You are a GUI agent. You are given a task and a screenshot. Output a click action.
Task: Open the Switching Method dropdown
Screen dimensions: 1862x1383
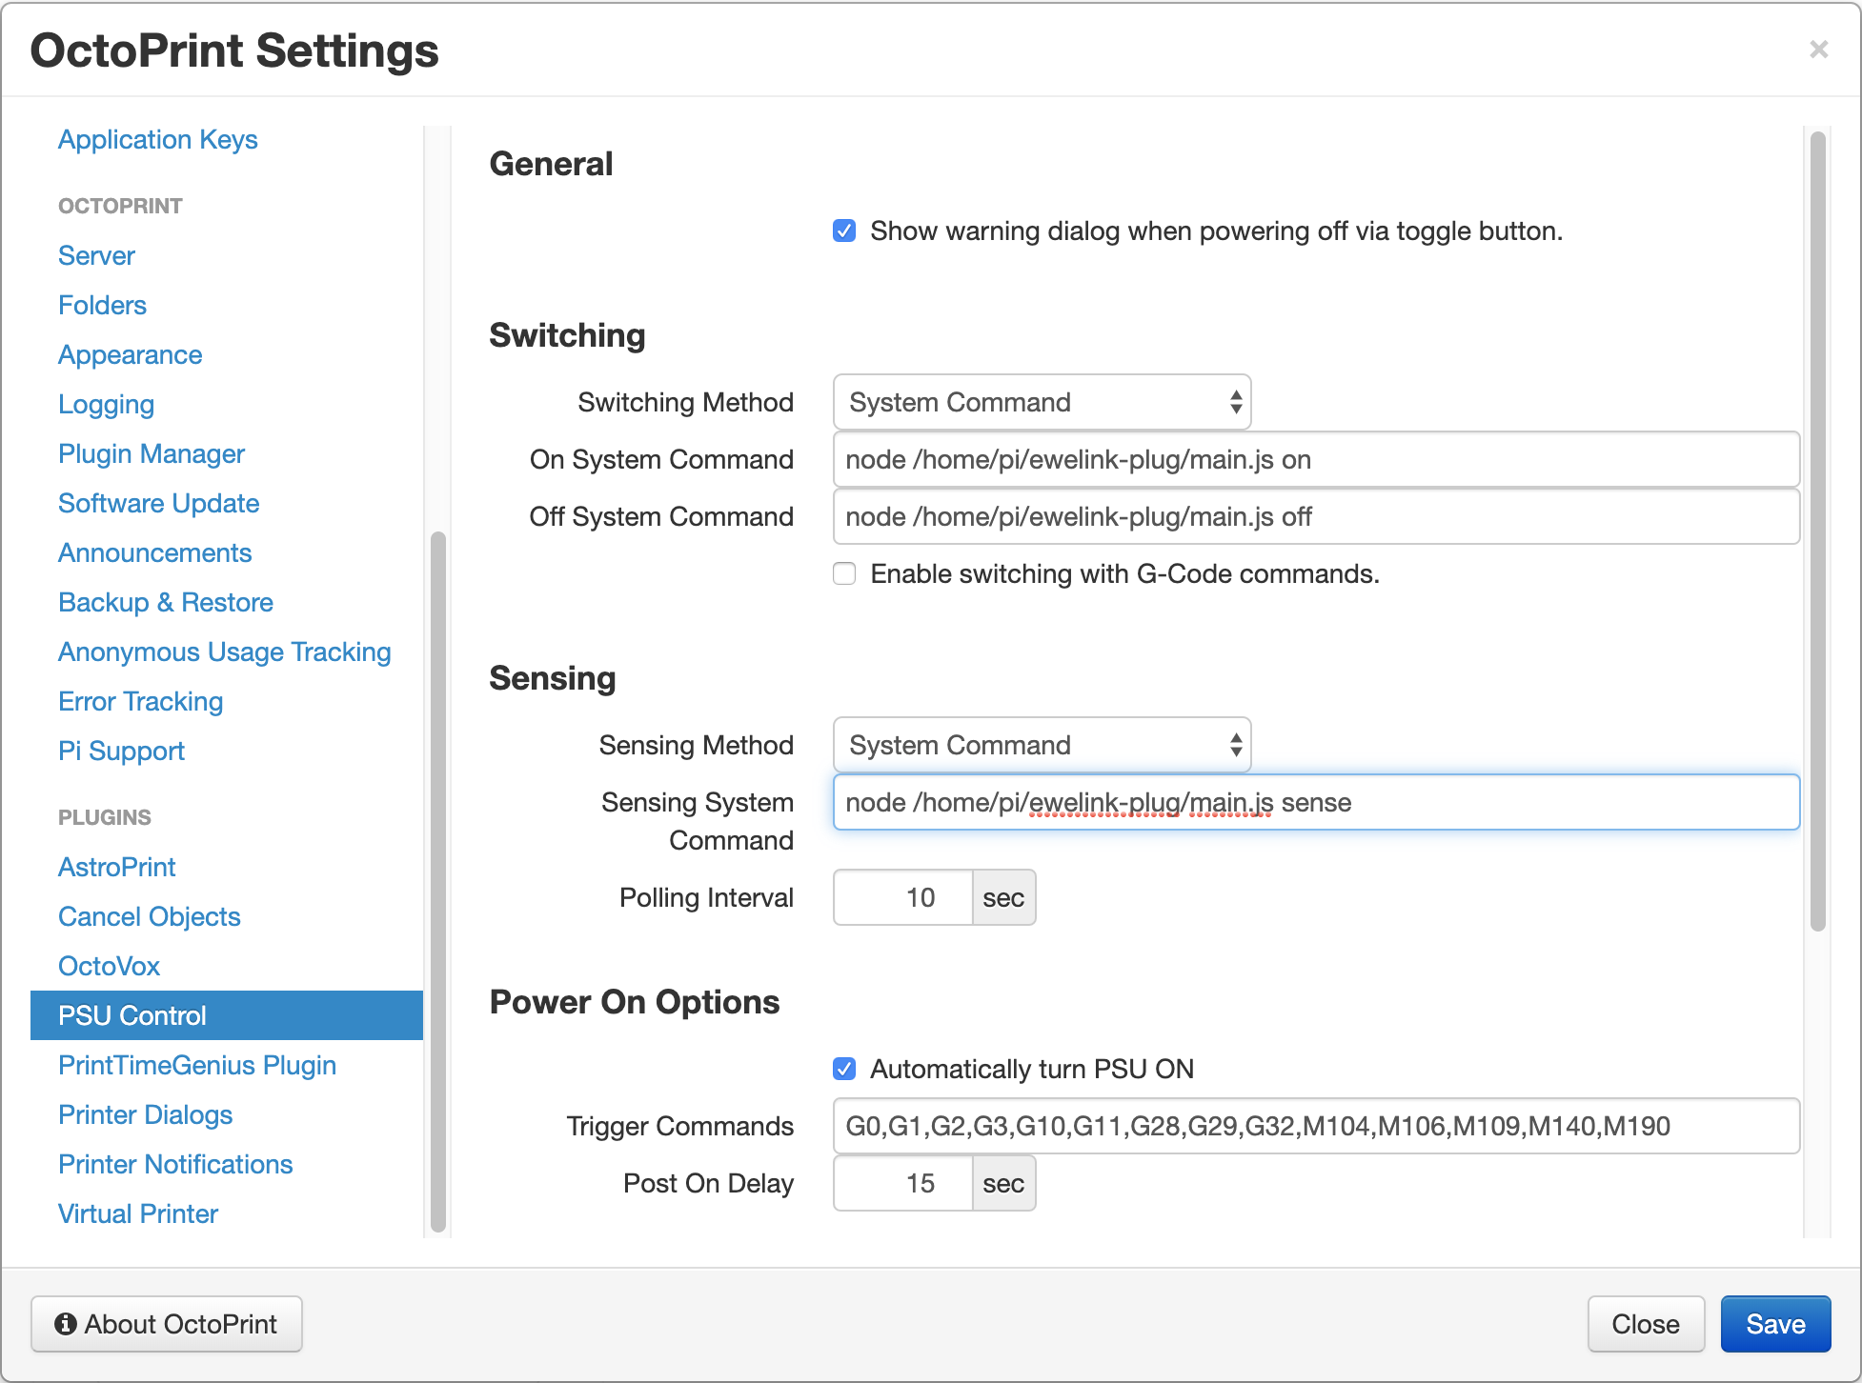coord(1042,403)
